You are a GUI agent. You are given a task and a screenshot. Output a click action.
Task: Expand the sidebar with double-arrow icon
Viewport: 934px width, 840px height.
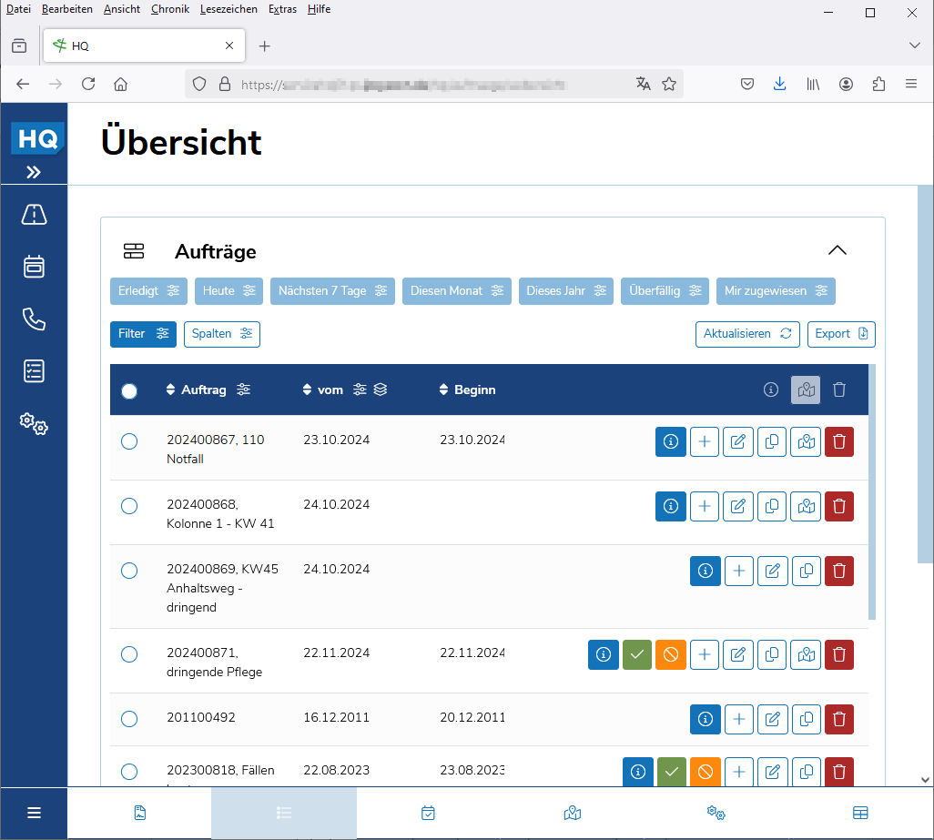click(34, 172)
